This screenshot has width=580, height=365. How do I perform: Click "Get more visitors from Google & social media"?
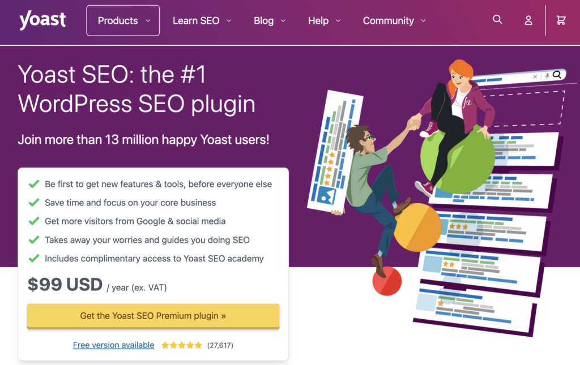pyautogui.click(x=135, y=221)
